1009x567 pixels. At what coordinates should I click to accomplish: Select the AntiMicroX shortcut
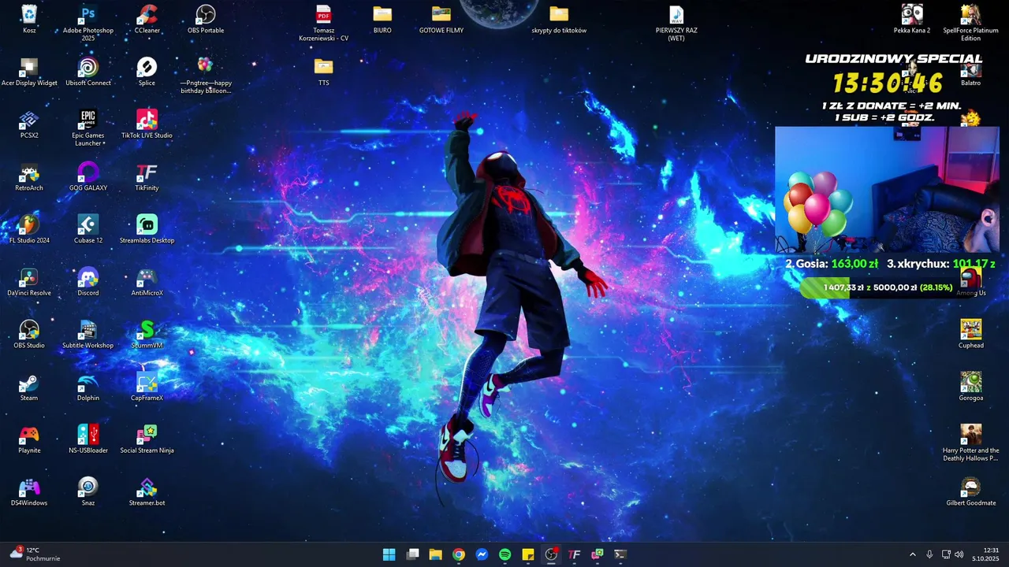[147, 282]
